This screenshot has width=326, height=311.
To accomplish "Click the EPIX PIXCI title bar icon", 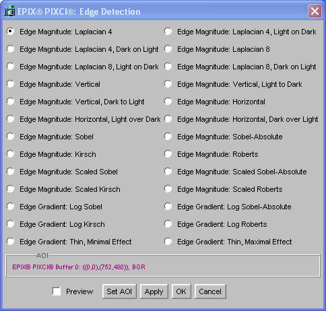I will [9, 11].
